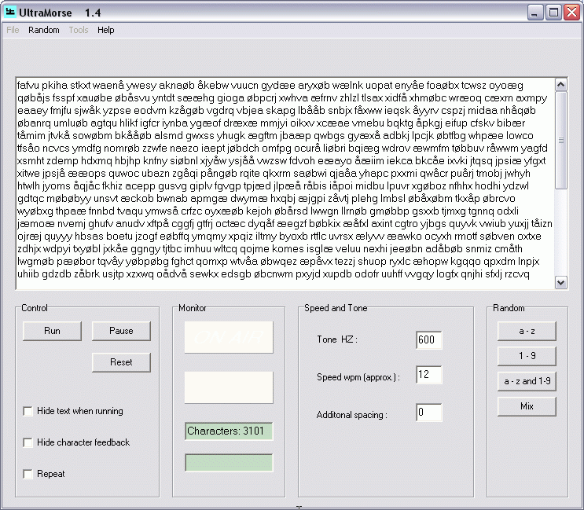This screenshot has width=584, height=510.
Task: Click the a - z and 1-9 button
Action: coord(527,381)
